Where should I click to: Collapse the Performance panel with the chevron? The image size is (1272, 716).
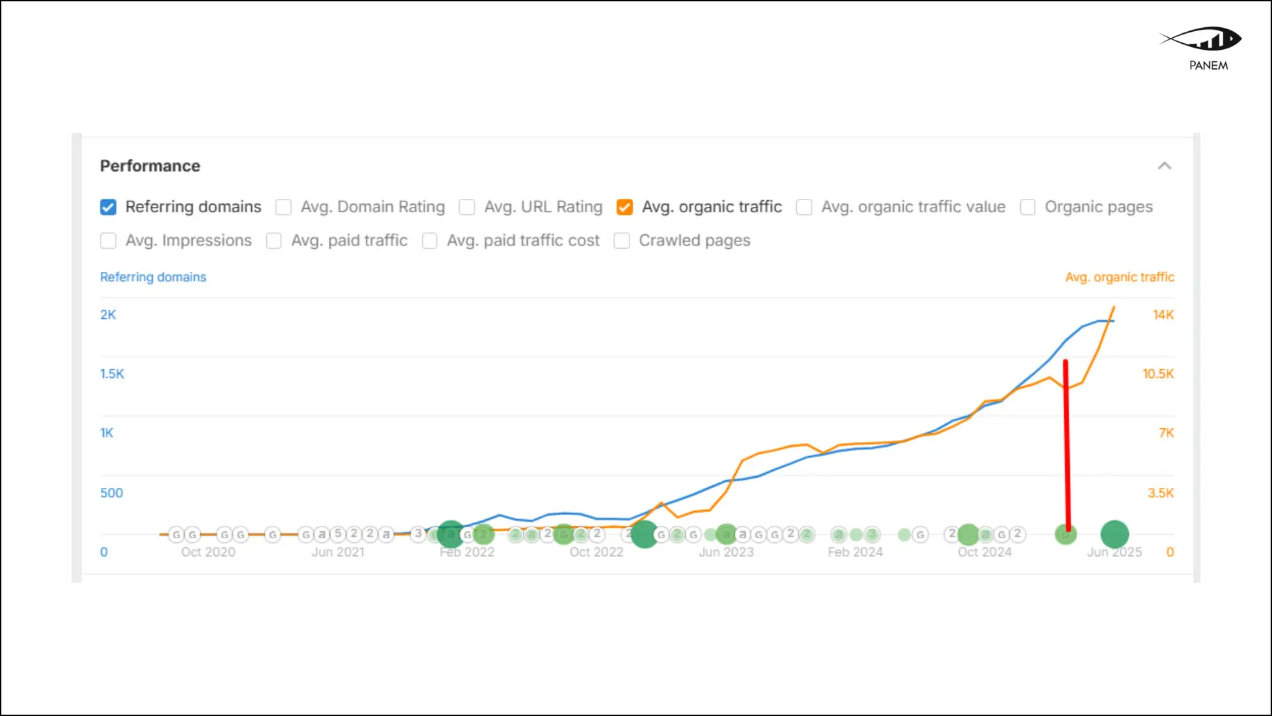(1164, 166)
